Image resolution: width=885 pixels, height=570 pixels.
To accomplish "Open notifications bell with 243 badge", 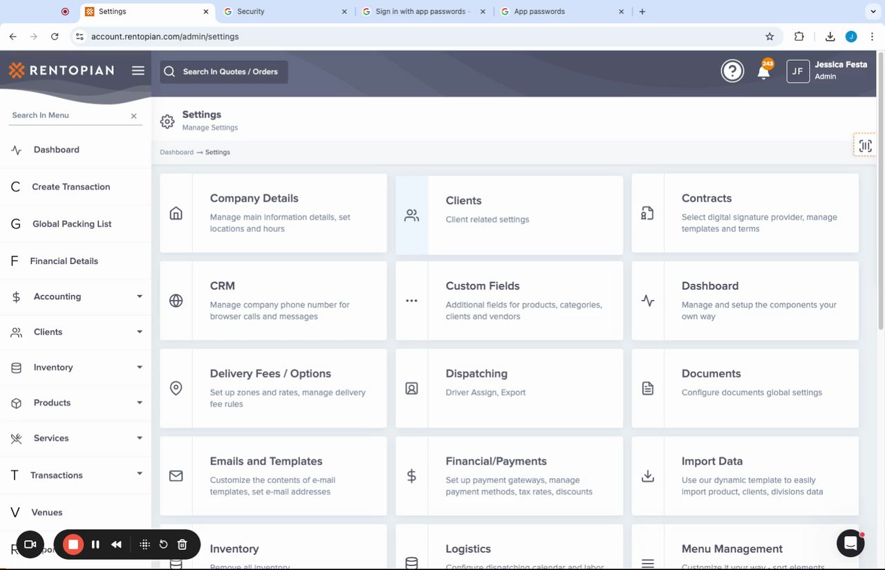I will coord(764,70).
